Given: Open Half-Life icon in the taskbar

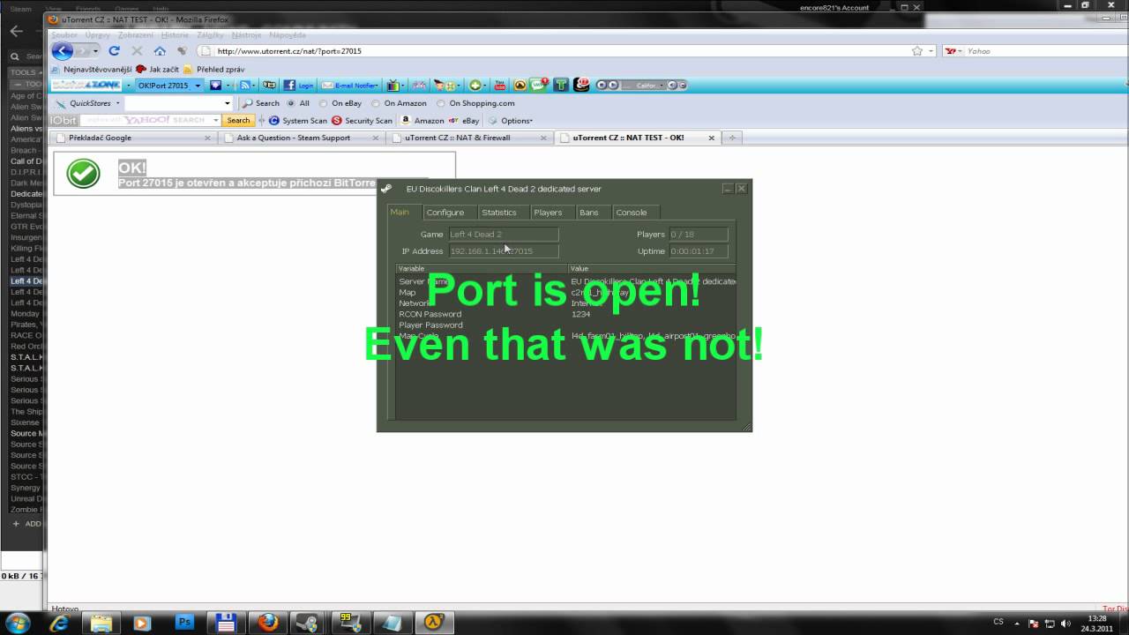Looking at the screenshot, I should (434, 623).
